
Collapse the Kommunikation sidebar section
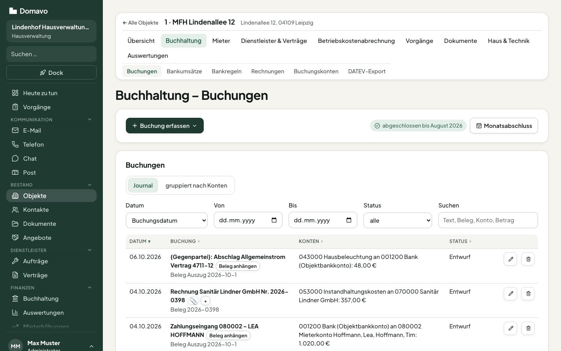(51, 119)
